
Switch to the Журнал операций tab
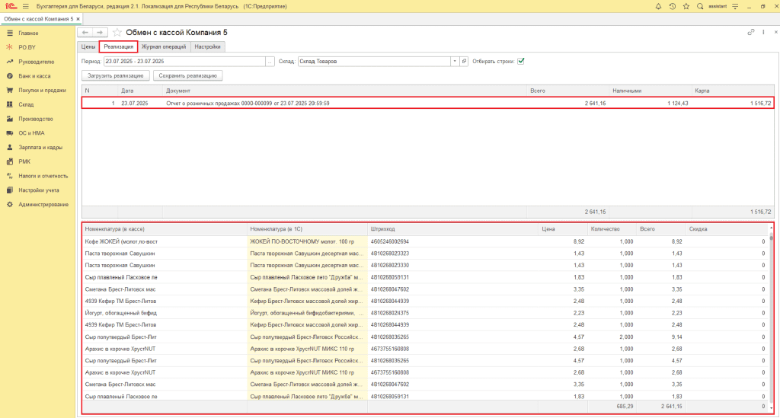coord(164,46)
